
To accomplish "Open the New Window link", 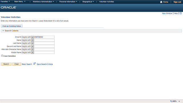I will [167, 13].
